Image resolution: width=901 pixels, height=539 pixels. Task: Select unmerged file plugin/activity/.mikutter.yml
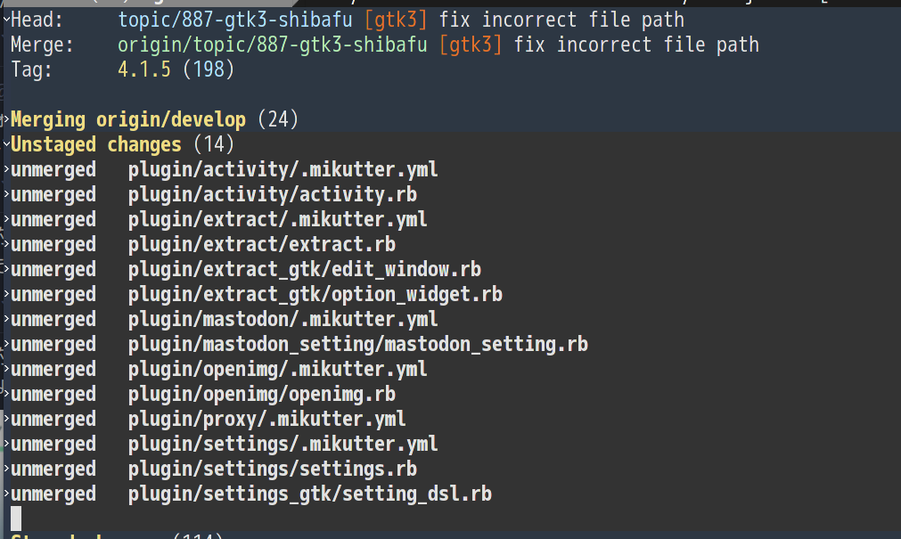(283, 169)
